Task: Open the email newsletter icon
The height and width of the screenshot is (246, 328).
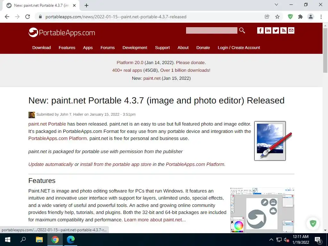Action: [x=291, y=30]
